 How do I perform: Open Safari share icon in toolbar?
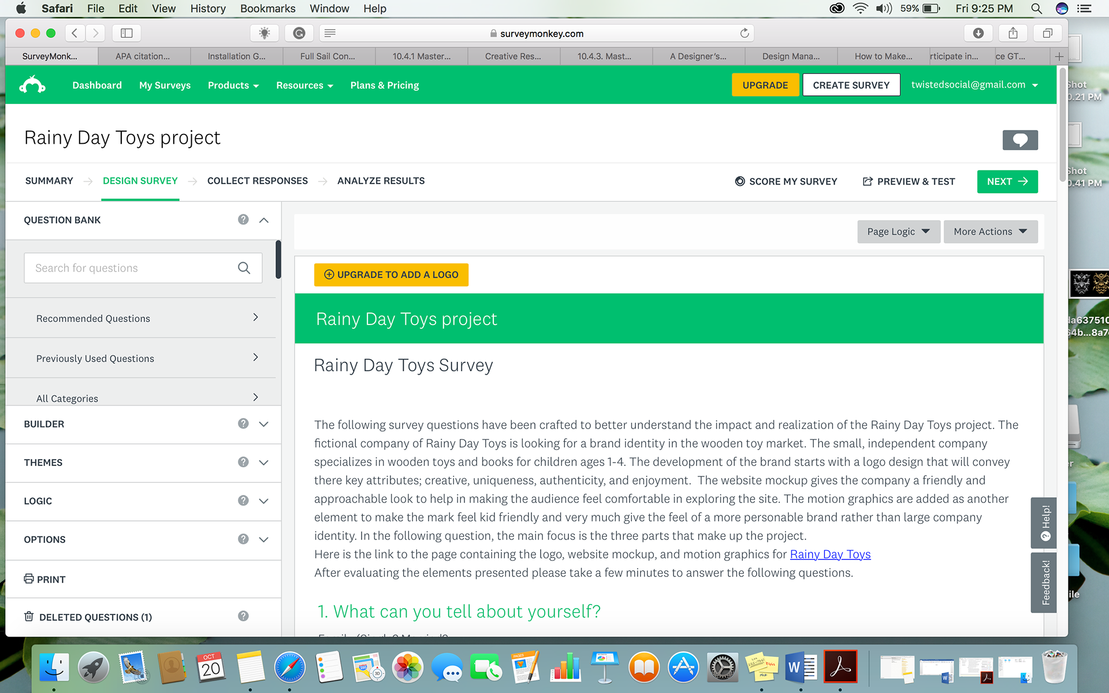click(x=1013, y=33)
